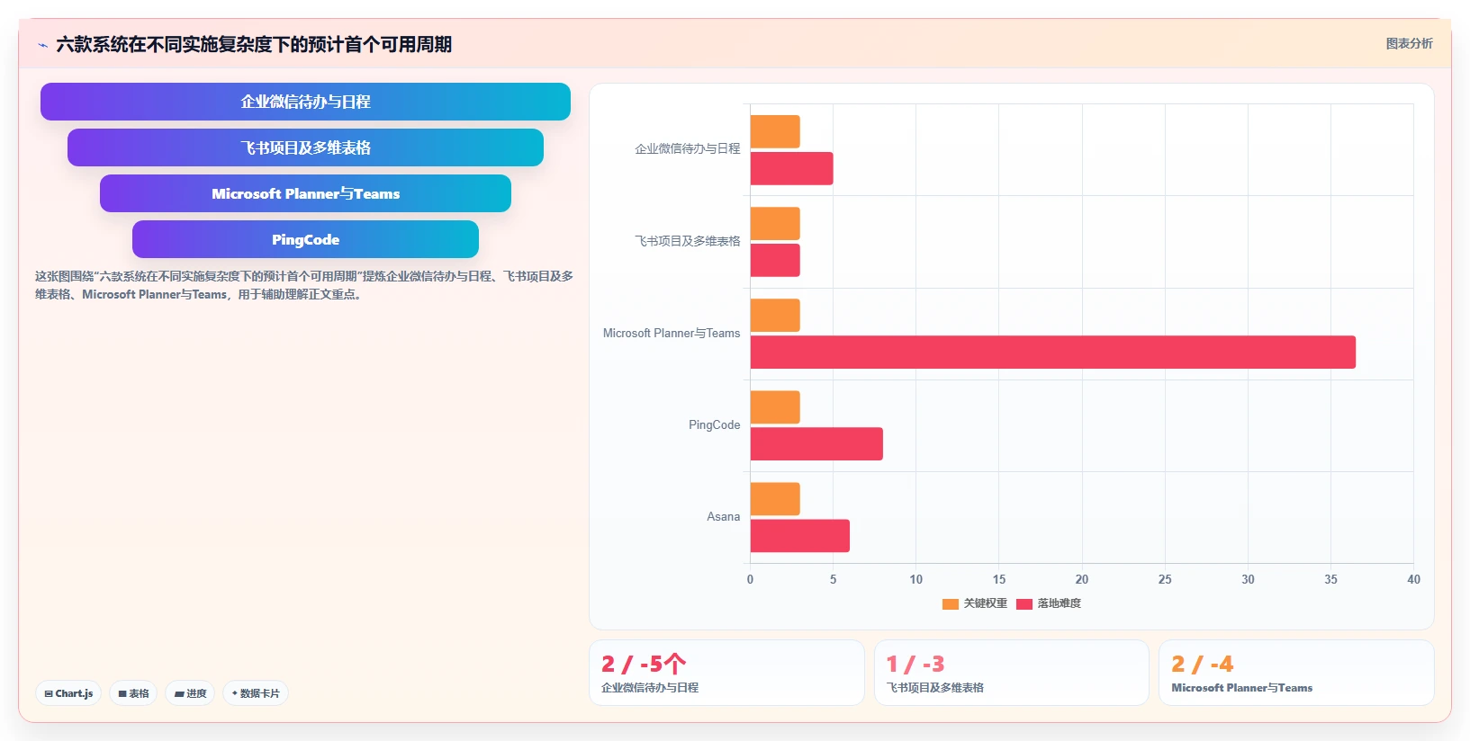Select the PingCode funnel bar

click(305, 239)
